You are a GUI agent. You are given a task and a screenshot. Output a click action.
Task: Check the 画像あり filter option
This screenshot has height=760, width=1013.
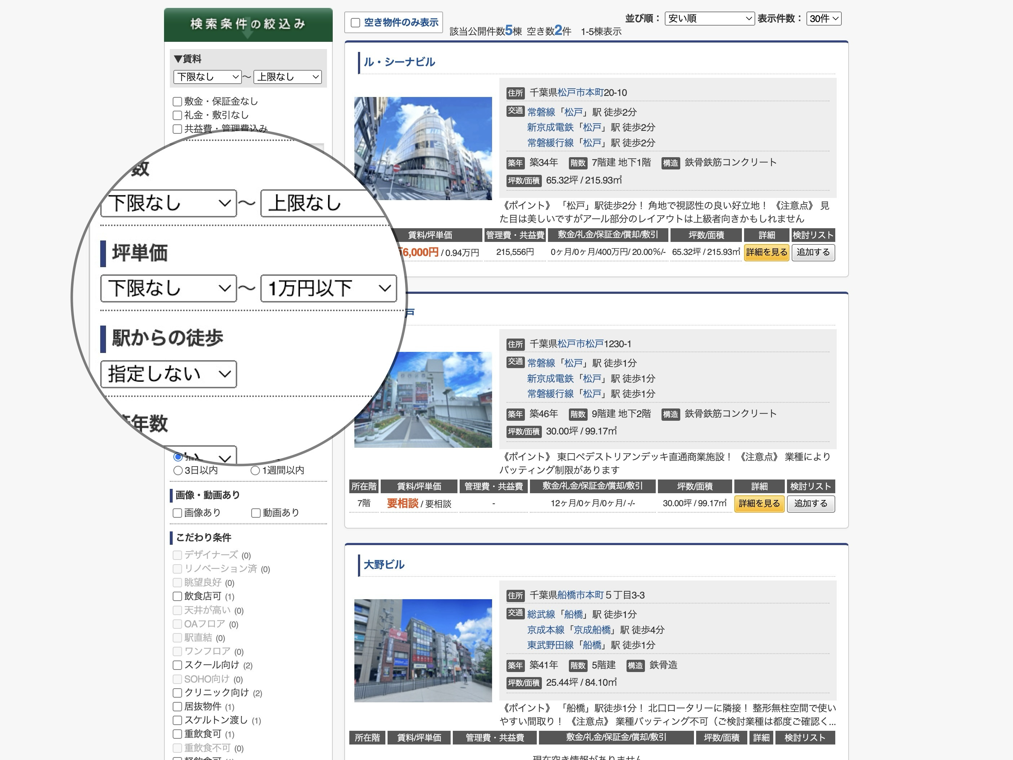point(178,513)
